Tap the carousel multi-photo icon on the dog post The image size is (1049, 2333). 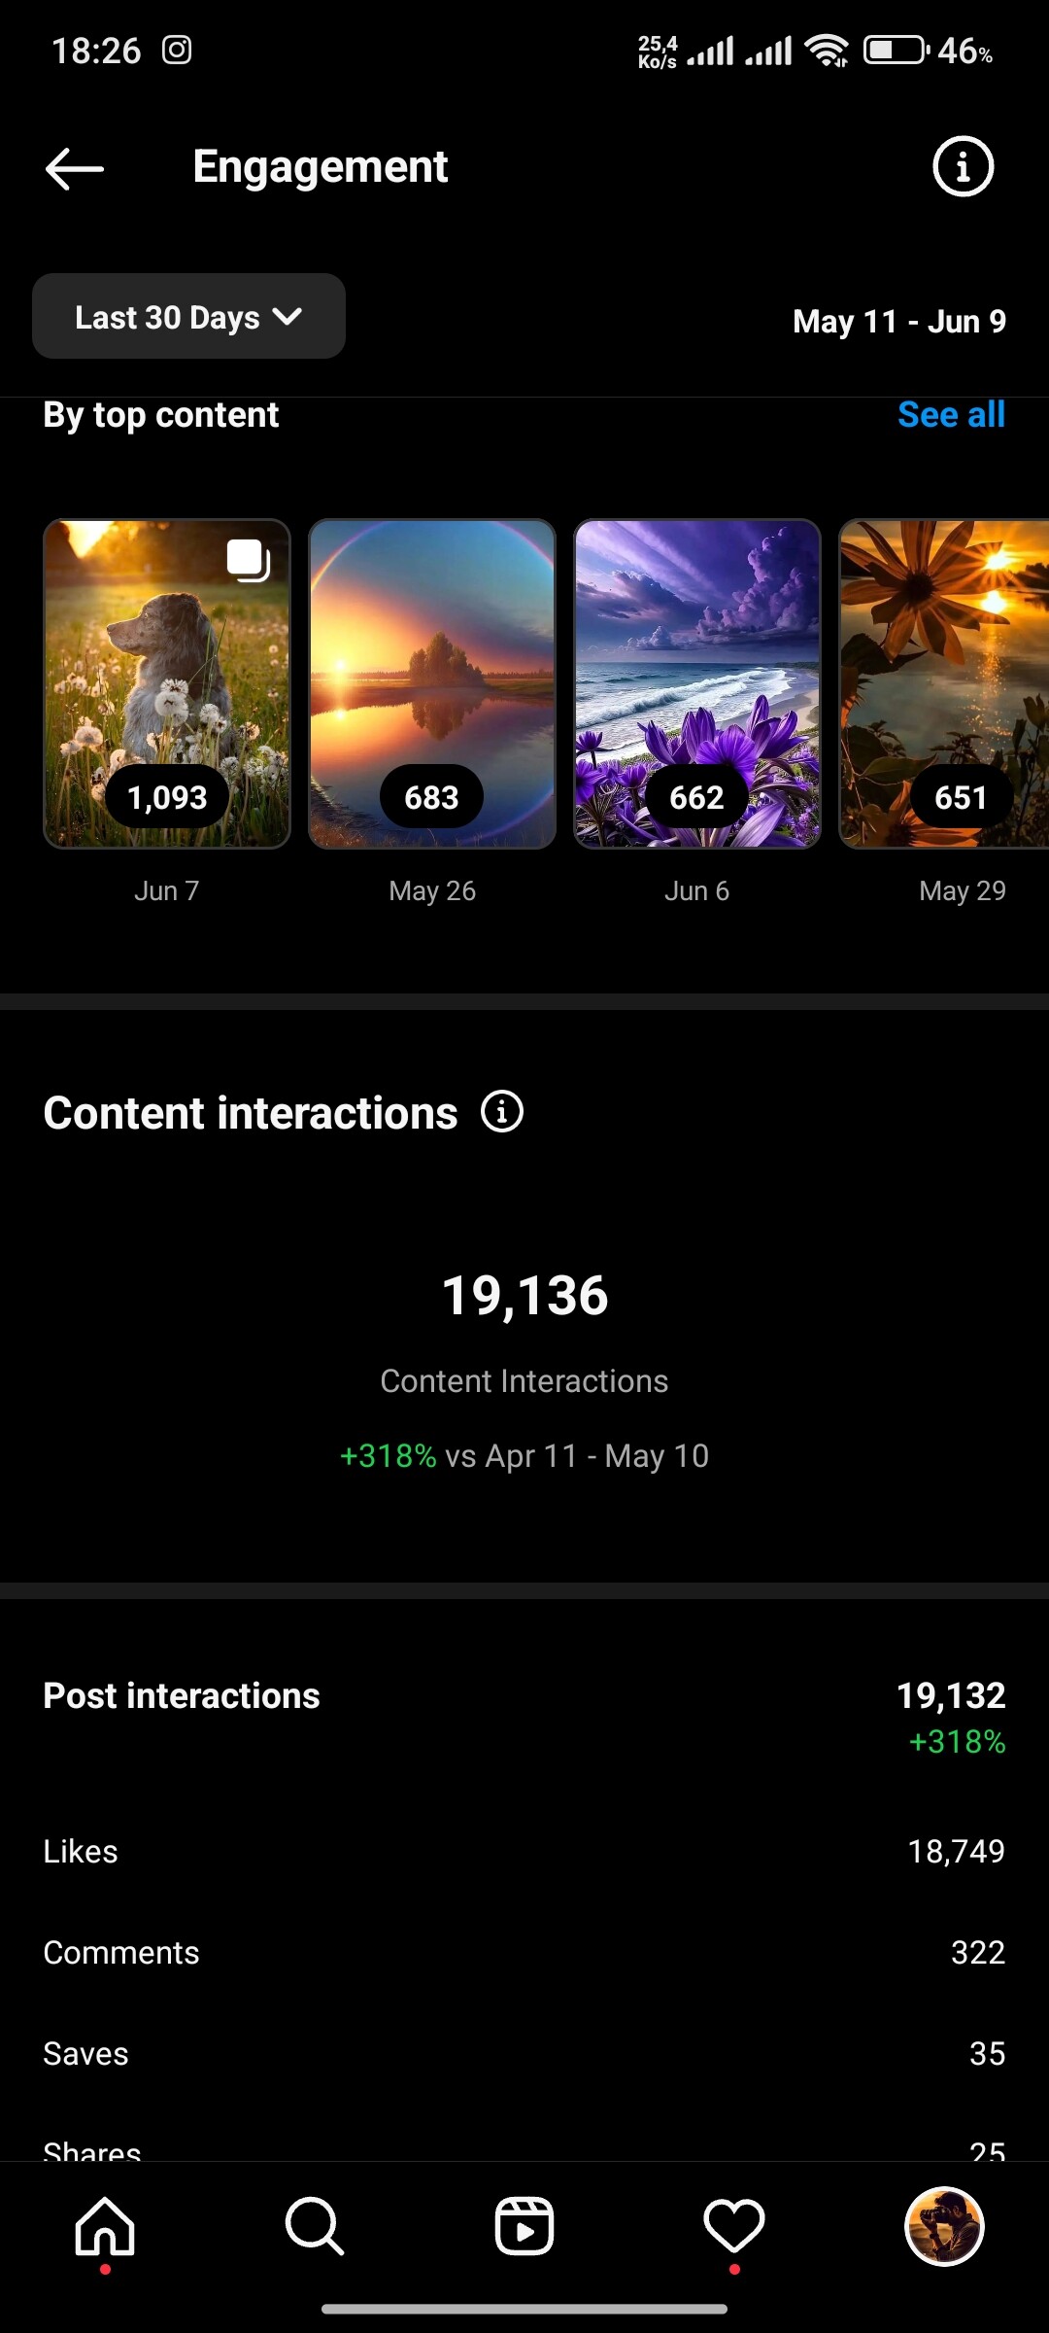(x=249, y=560)
